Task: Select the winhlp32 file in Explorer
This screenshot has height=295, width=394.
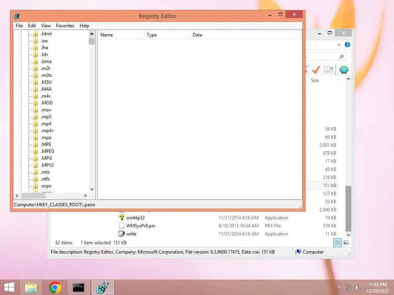Action: [135, 218]
